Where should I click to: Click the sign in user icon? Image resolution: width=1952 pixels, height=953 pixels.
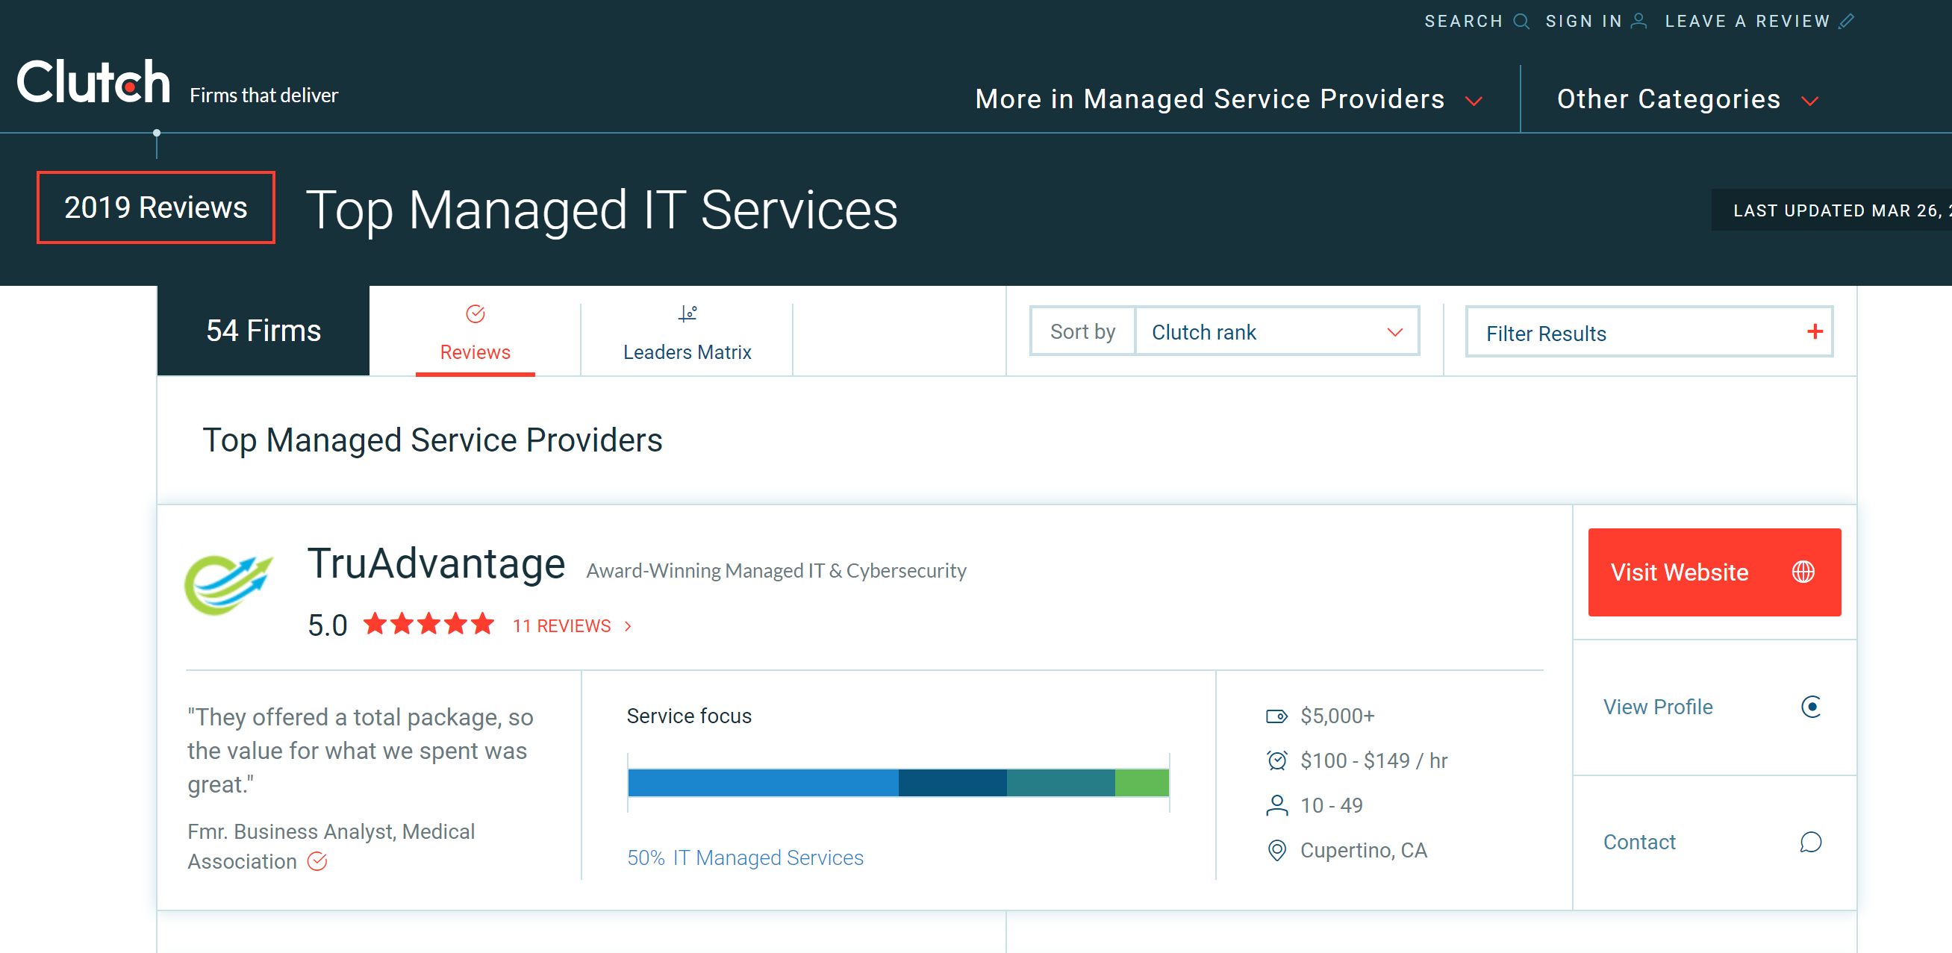click(1638, 21)
